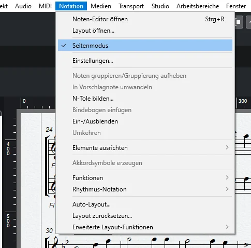Click bar number 24 in the score

[49, 130]
